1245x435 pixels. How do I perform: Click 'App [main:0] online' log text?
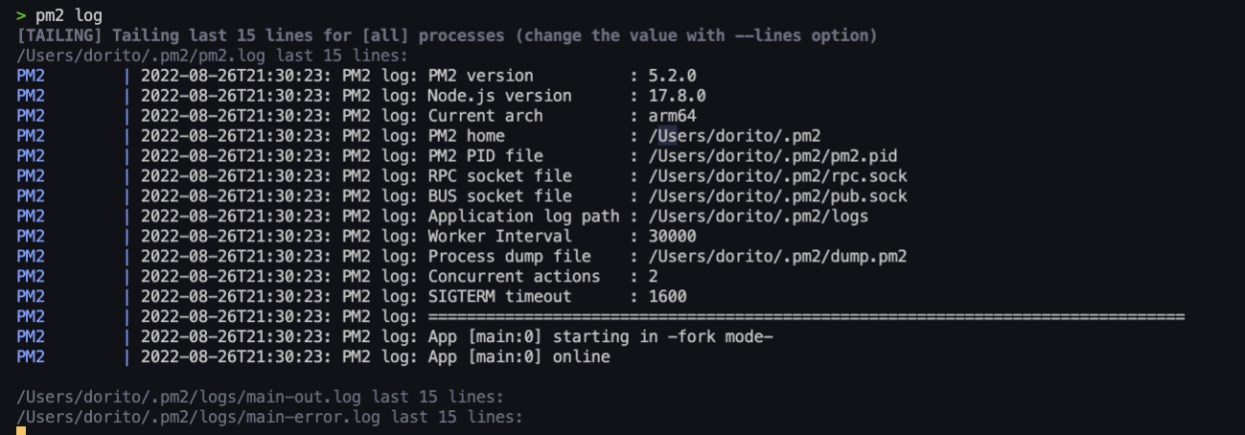(x=519, y=357)
